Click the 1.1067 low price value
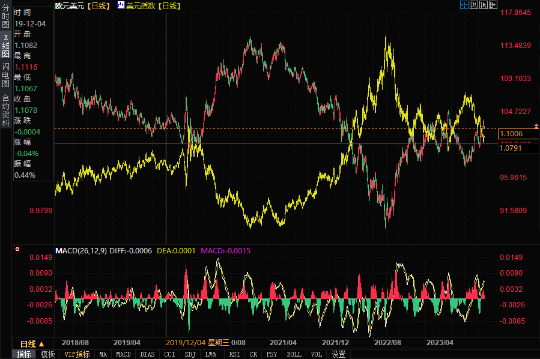This screenshot has width=540, height=359. 26,89
